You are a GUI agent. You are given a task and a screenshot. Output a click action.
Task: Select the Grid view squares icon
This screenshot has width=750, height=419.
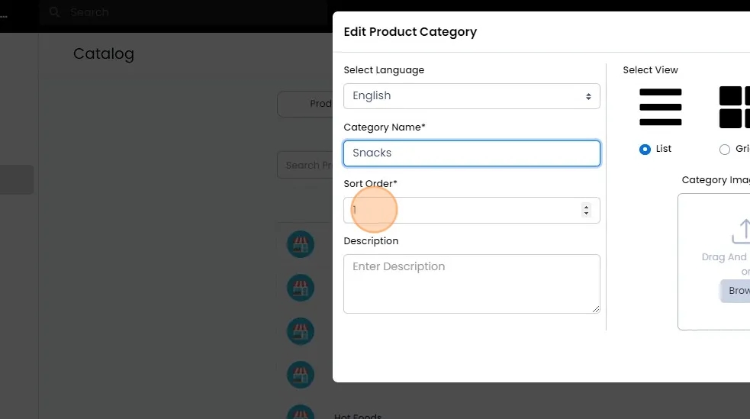734,107
